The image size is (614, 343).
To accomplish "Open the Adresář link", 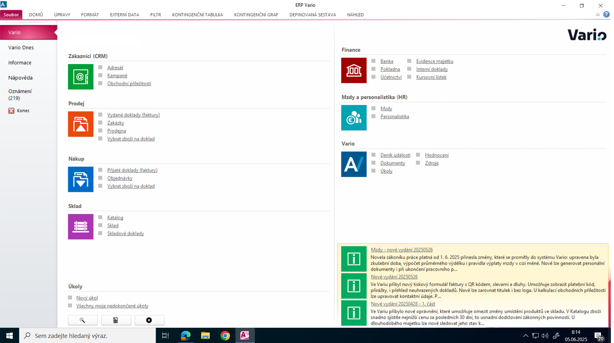I will [x=115, y=67].
